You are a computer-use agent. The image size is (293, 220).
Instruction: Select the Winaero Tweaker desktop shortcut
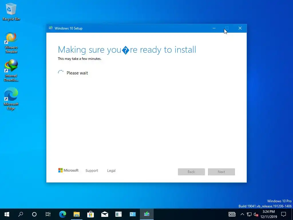click(x=11, y=43)
